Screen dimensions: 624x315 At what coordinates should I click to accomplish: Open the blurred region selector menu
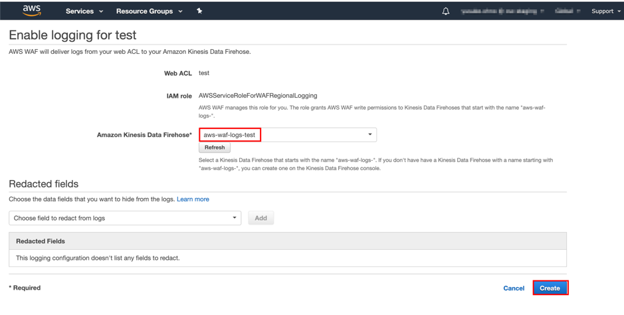coord(567,11)
